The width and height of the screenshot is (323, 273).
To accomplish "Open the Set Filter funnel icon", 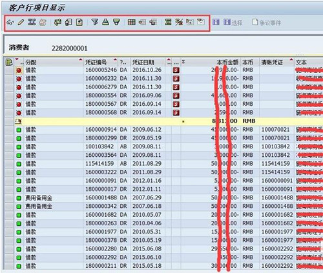I will (x=95, y=22).
